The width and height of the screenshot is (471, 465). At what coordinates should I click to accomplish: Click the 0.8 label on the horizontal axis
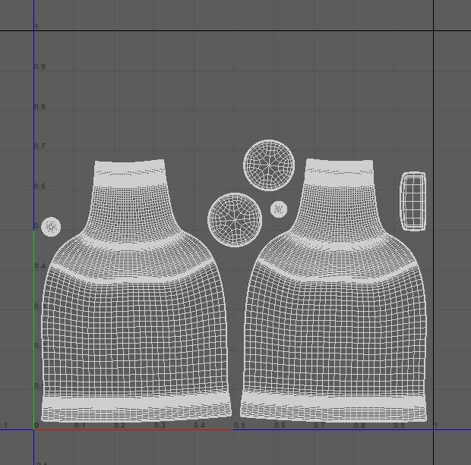coord(359,426)
